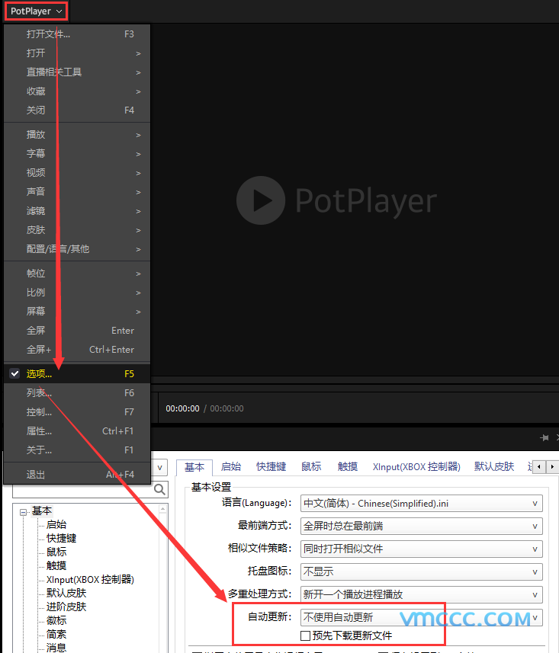Expand the 比例 submenu
Screen dimensions: 559x653
click(x=77, y=293)
